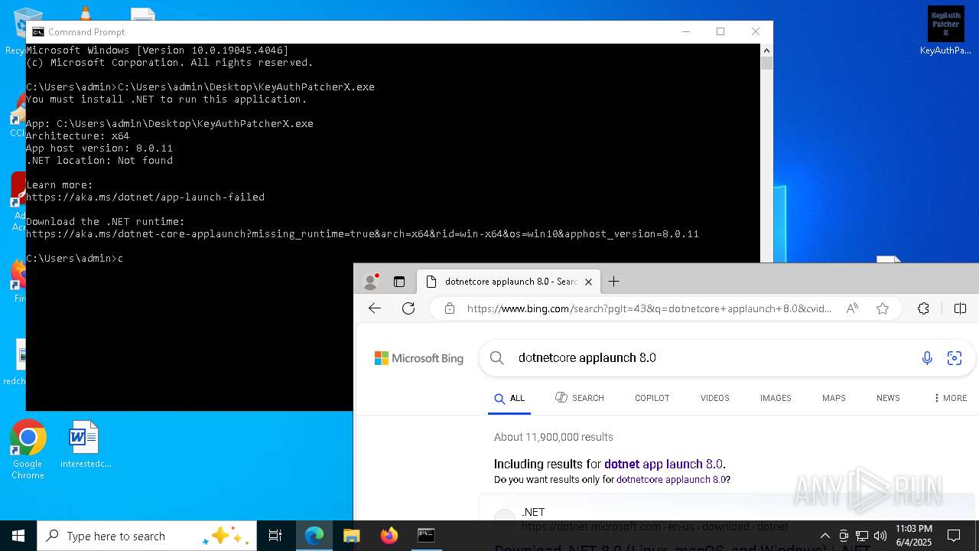Switch to COPILOT tab
The height and width of the screenshot is (551, 979).
[x=652, y=398]
